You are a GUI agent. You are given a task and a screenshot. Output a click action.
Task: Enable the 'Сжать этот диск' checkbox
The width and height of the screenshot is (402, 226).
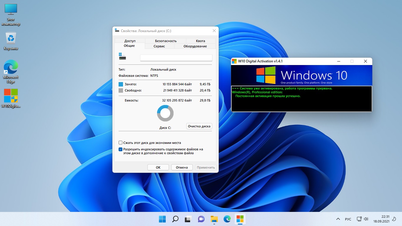coord(120,143)
